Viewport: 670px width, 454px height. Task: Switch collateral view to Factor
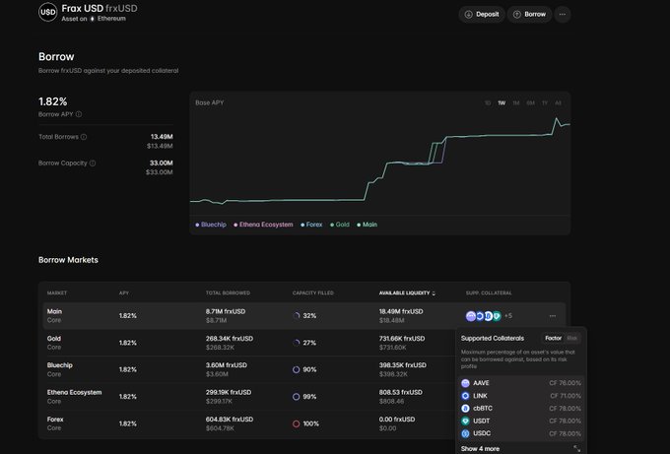click(x=553, y=338)
